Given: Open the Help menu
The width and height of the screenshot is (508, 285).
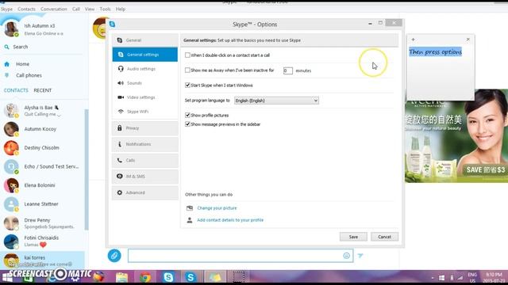Looking at the screenshot, I should 121,9.
